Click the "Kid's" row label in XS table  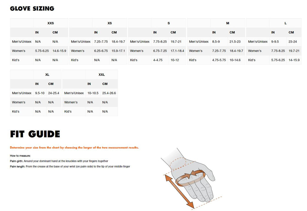coord(75,60)
